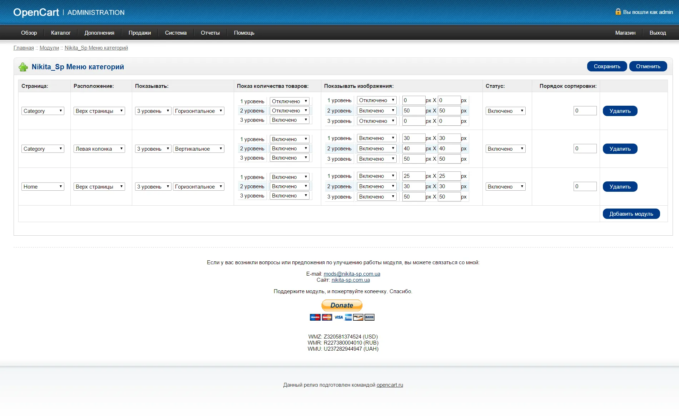
Task: Open the first row Category page dropdown
Action: point(43,111)
